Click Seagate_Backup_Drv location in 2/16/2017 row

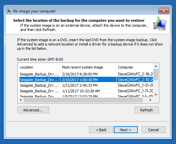[x=39, y=74]
